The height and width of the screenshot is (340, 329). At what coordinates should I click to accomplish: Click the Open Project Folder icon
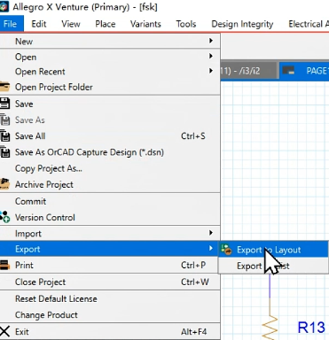[5, 87]
